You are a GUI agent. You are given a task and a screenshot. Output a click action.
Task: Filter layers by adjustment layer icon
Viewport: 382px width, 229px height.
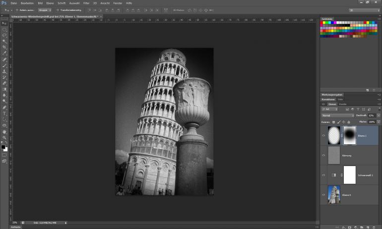353,109
